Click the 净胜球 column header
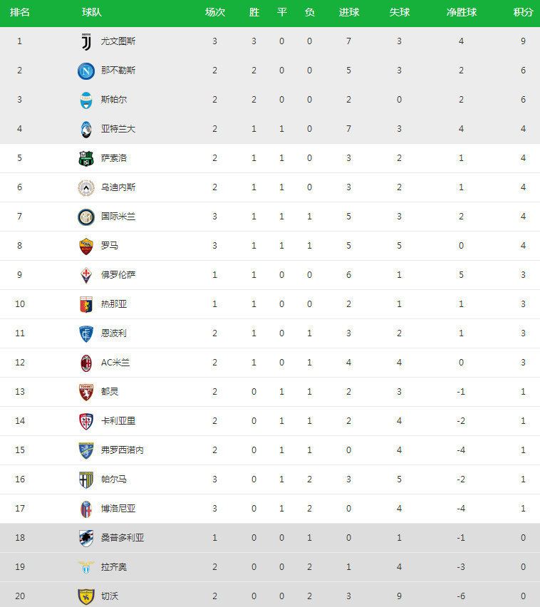 [462, 12]
